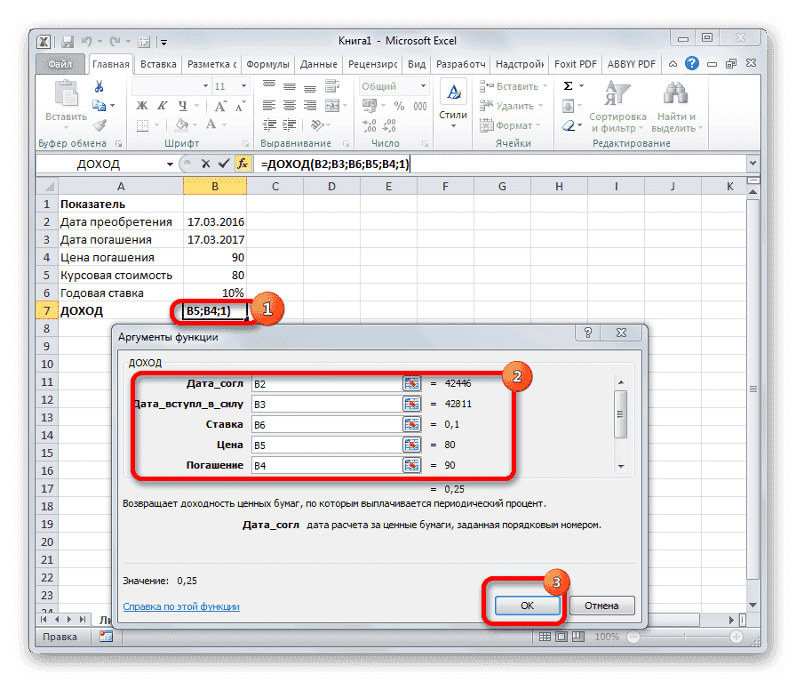The image size is (796, 682).
Task: Click the Insert Function fx icon
Action: 245,164
